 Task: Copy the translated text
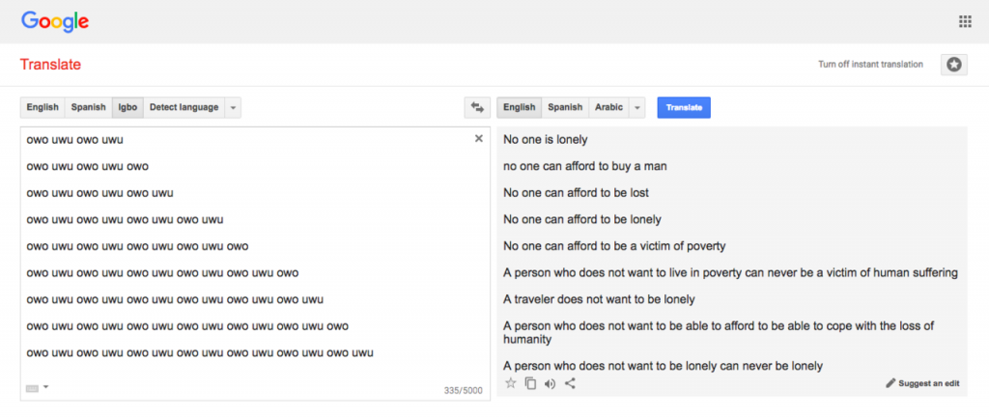click(x=530, y=383)
